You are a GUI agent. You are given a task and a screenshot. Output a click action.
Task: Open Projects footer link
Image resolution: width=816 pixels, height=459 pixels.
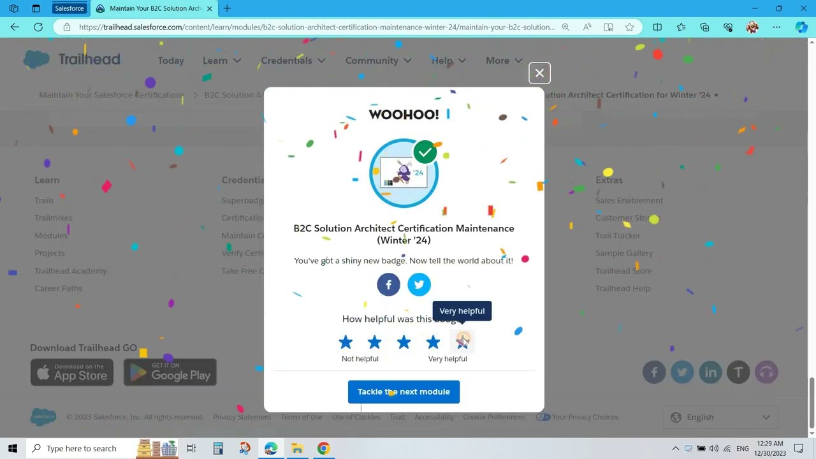(x=50, y=253)
